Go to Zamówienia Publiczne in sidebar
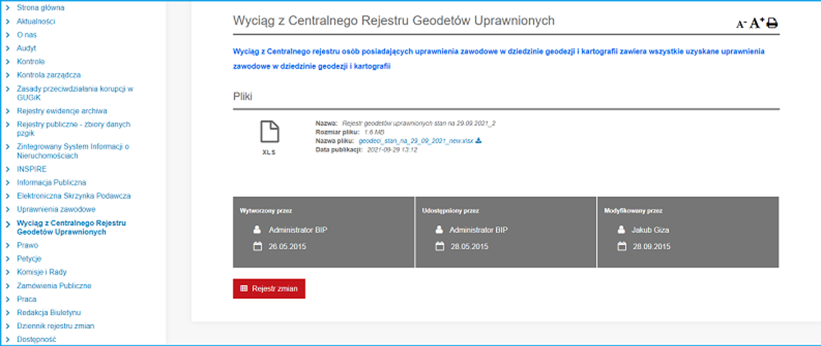The image size is (821, 346). pos(54,286)
